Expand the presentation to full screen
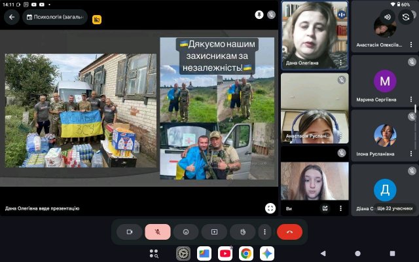Screen dimensions: 419x262 click(270, 208)
